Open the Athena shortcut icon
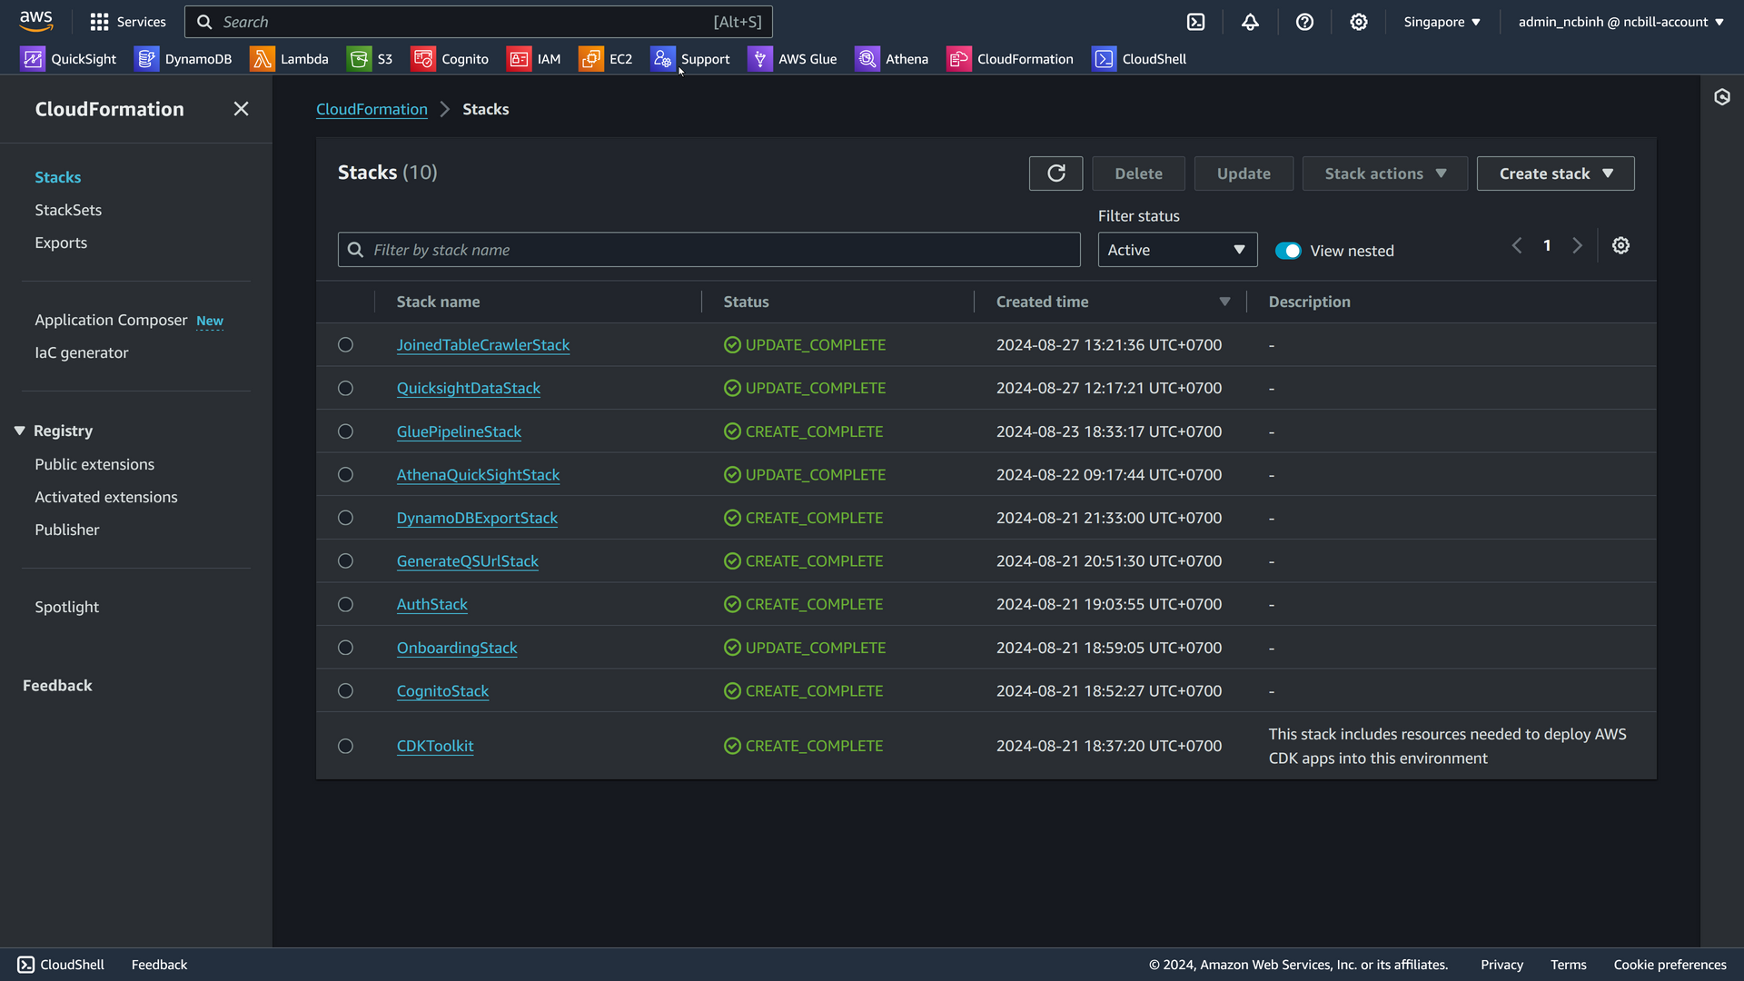The width and height of the screenshot is (1744, 981). click(867, 59)
